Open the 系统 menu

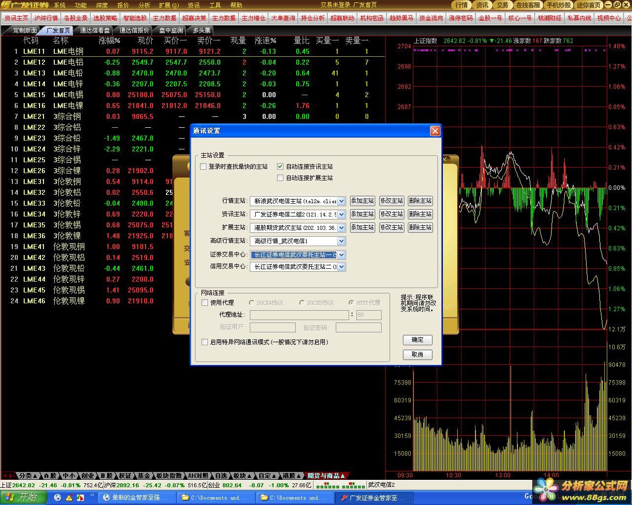click(60, 5)
